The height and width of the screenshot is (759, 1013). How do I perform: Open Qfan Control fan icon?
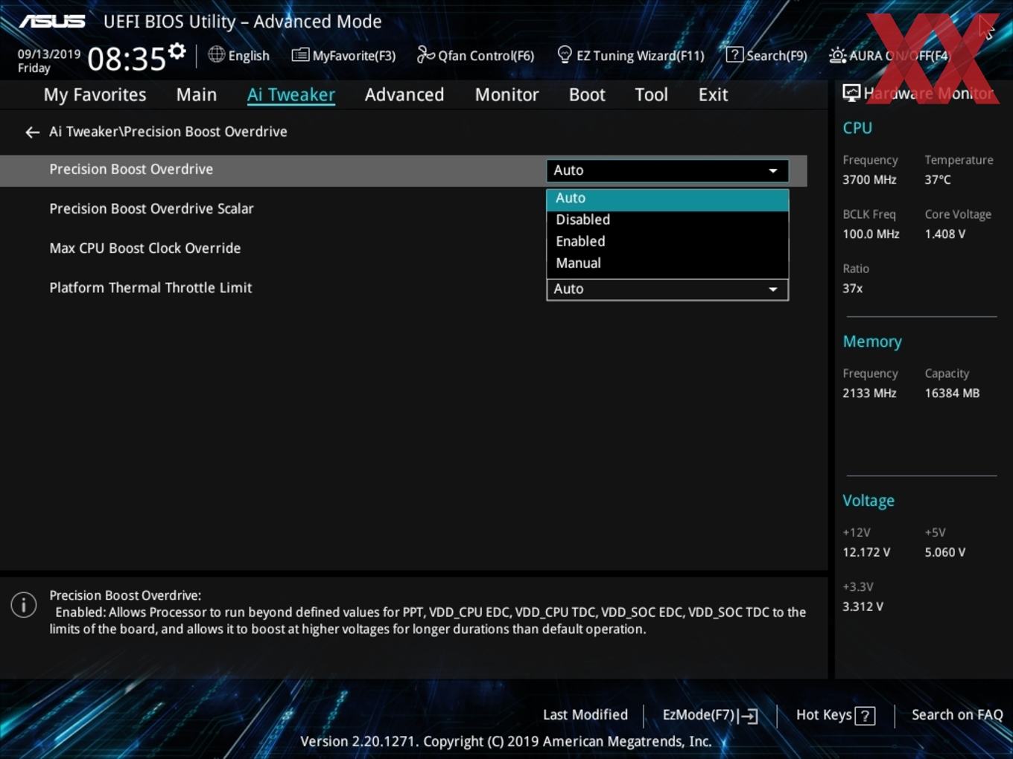[x=425, y=54]
